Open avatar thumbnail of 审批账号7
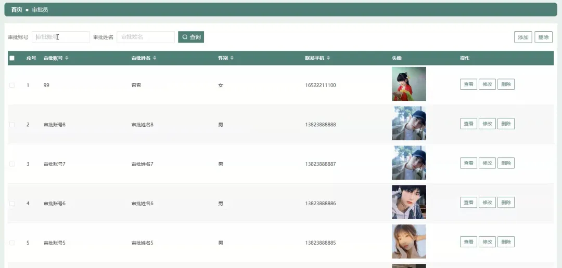The width and height of the screenshot is (562, 268). [409, 163]
